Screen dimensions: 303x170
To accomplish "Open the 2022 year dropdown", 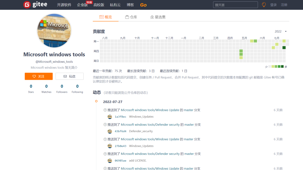I will coord(281,31).
